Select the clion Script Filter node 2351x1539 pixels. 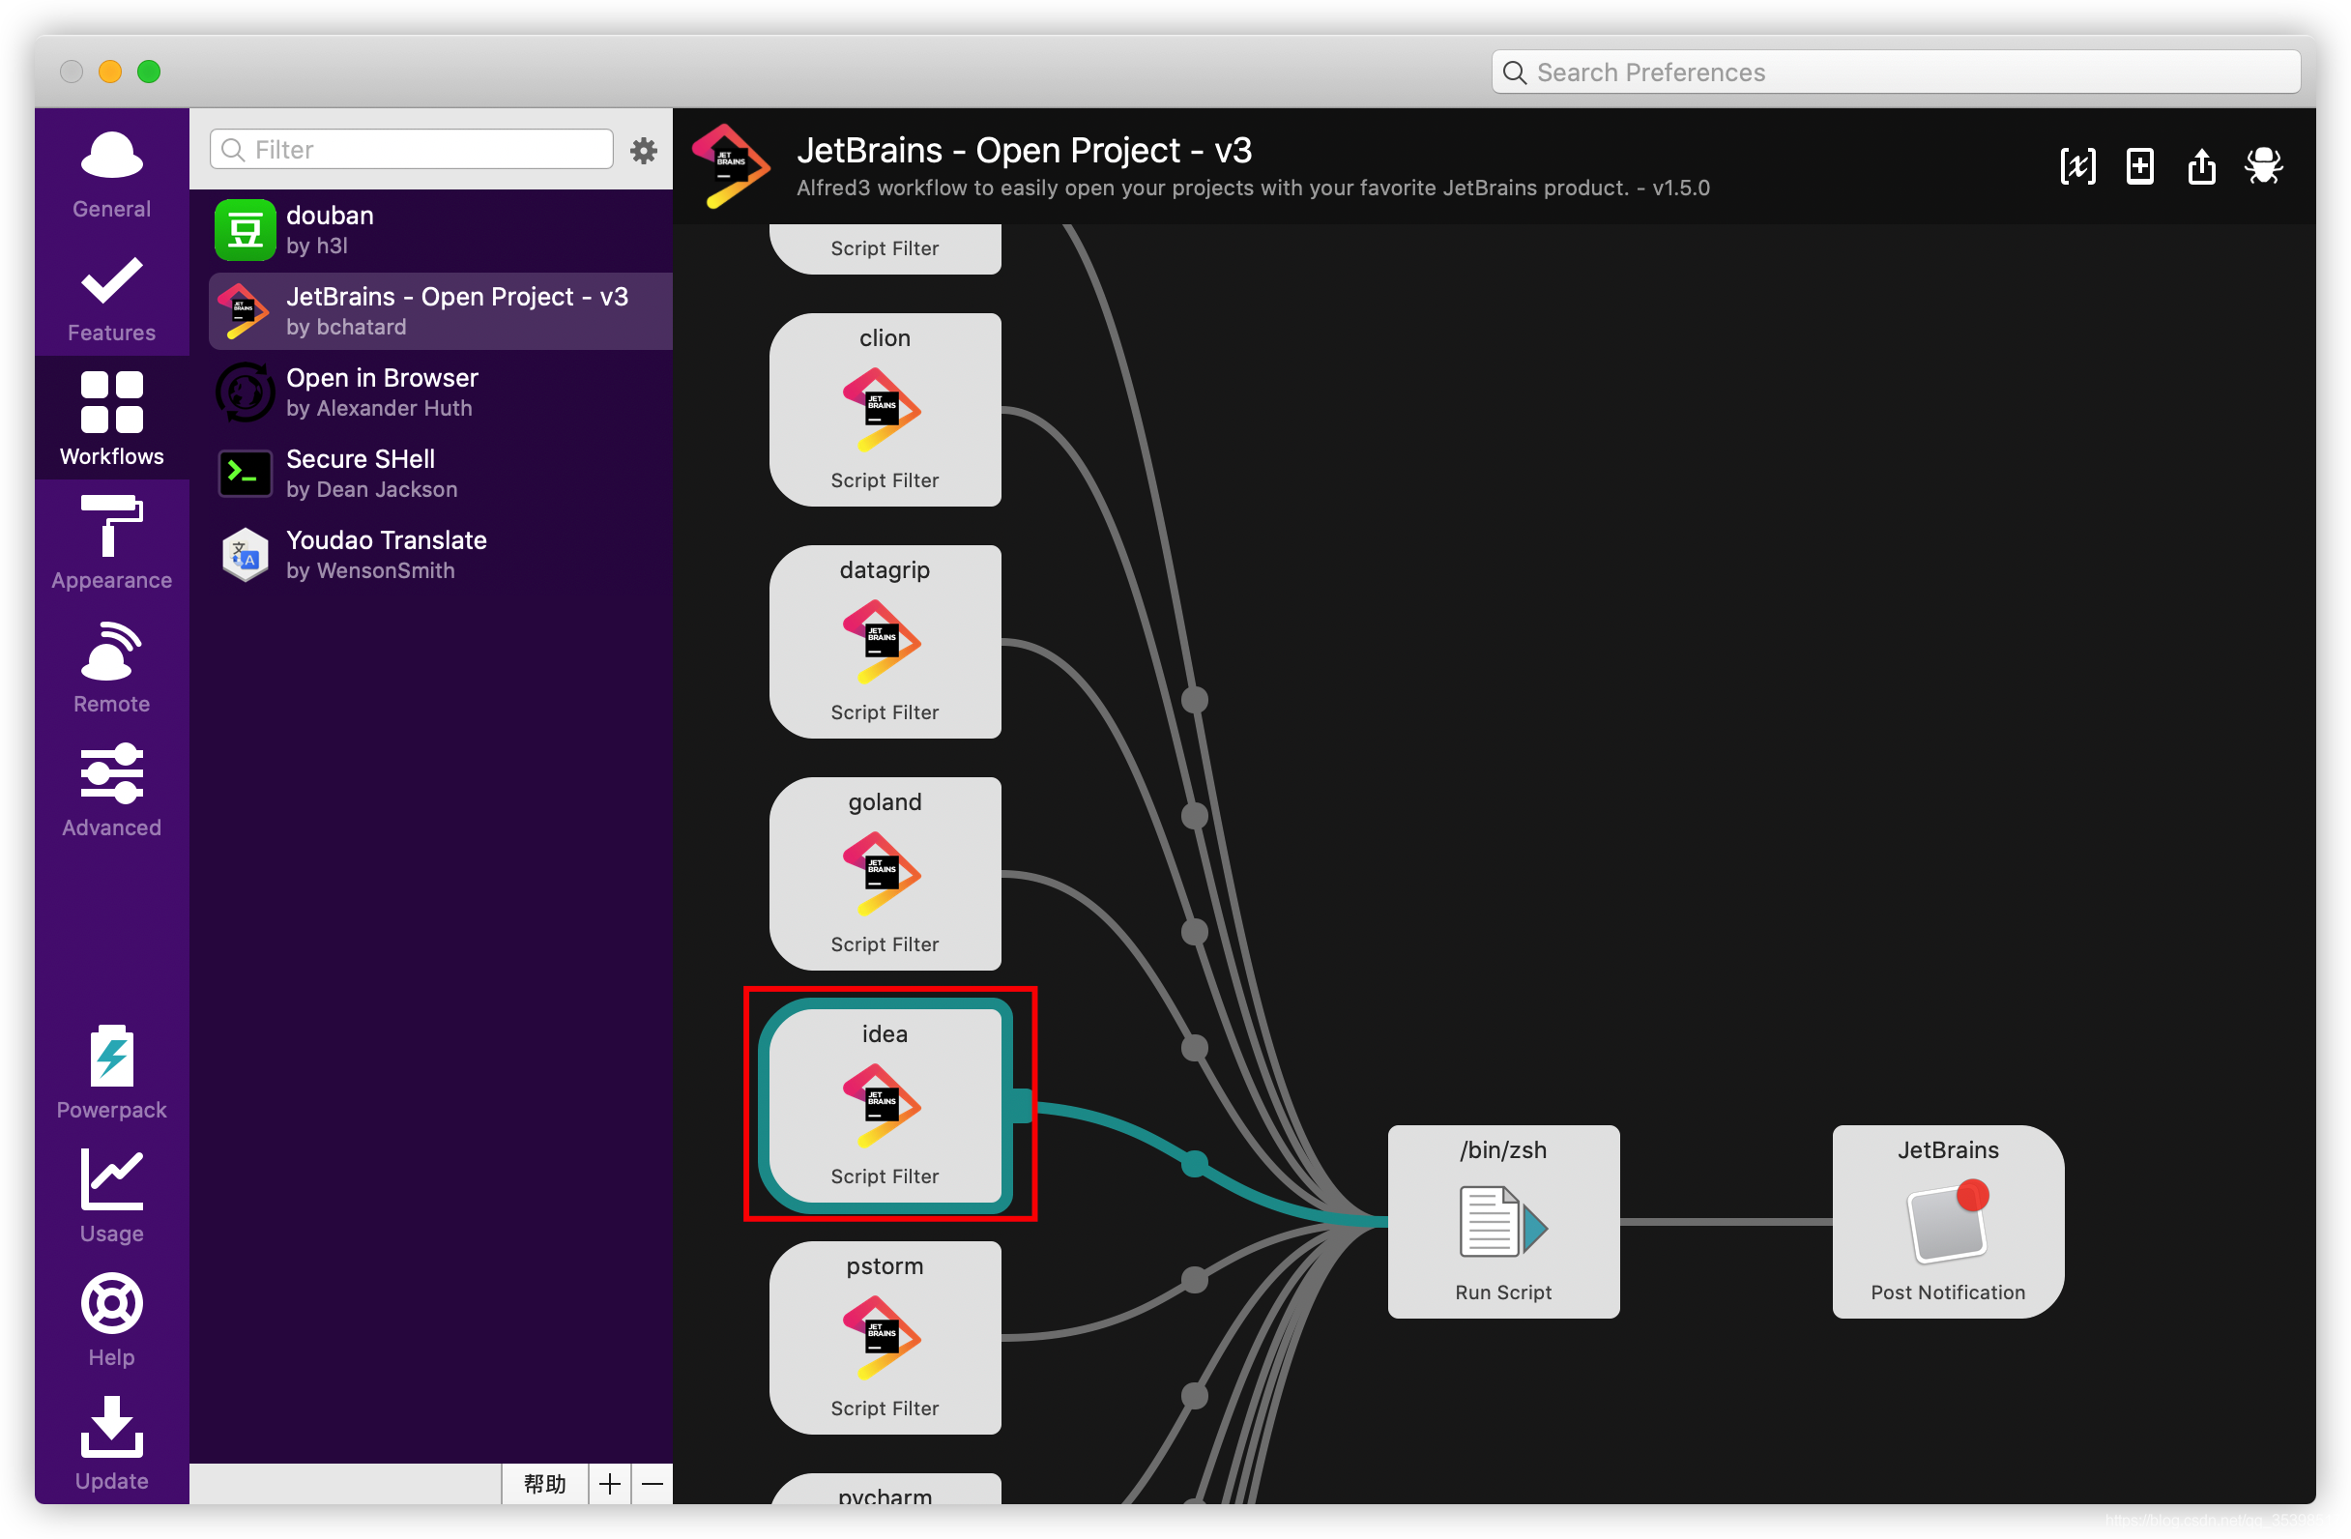tap(885, 410)
